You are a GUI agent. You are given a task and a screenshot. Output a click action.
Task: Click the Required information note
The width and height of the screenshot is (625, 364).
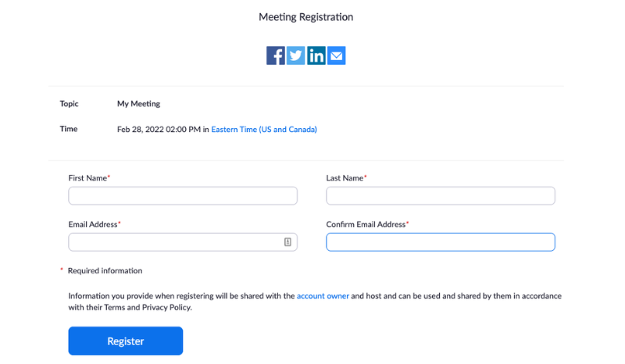[x=105, y=271]
